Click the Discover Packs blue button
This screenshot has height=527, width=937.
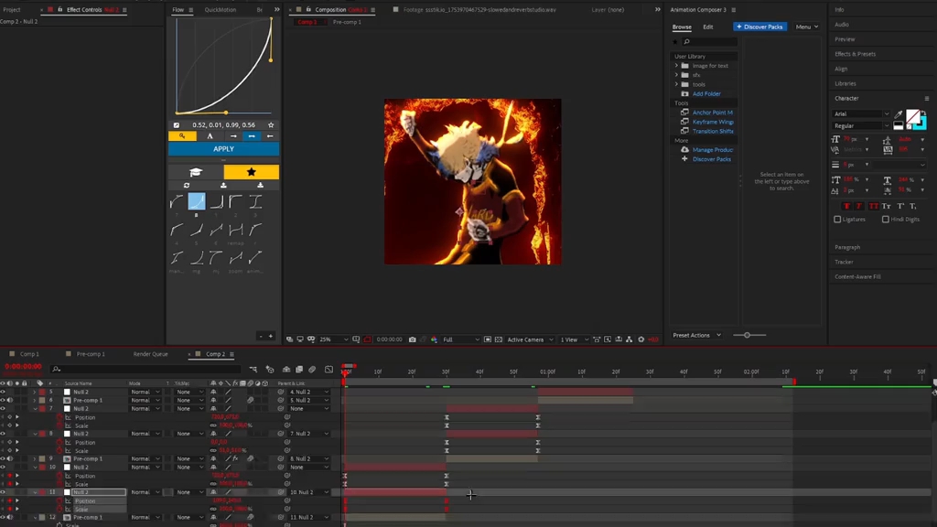tap(760, 27)
